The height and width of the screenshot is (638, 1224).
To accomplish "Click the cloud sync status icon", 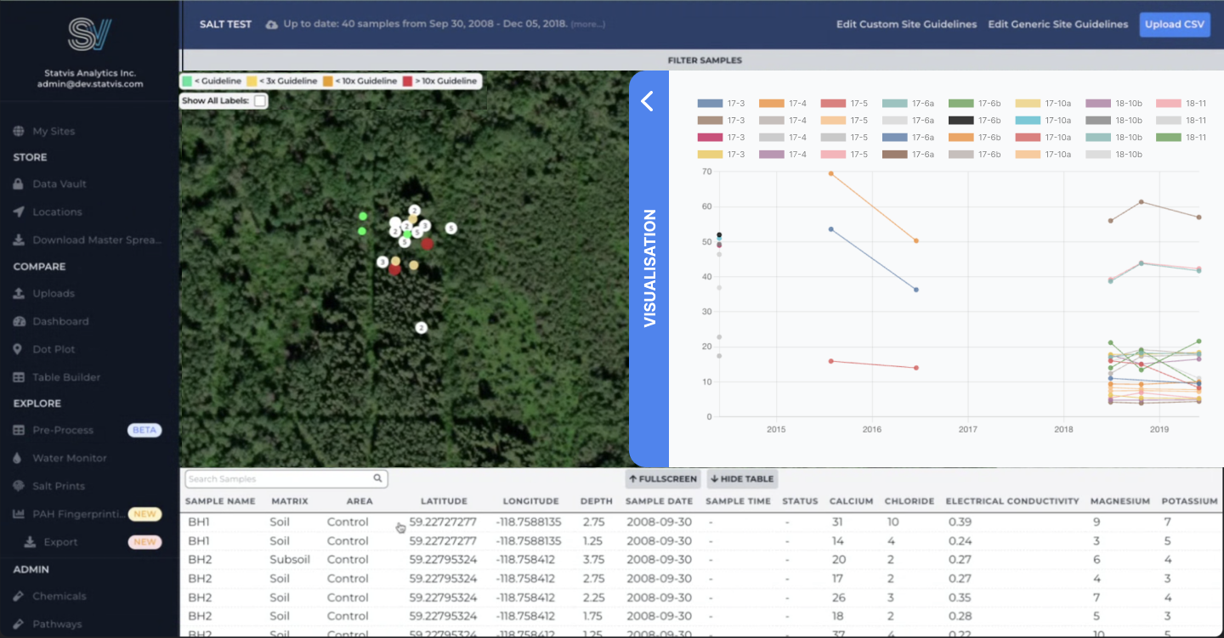I will (x=272, y=25).
